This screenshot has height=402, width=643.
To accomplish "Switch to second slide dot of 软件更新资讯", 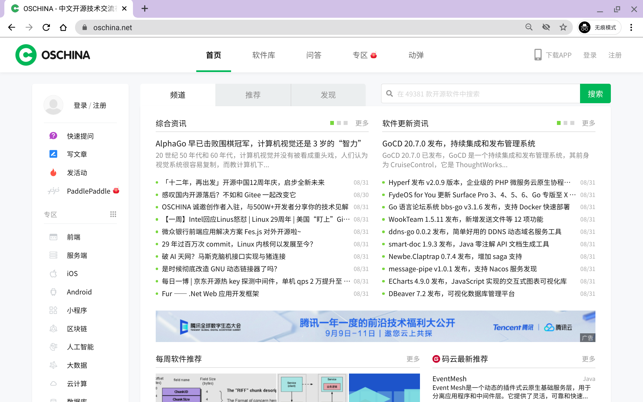I will 565,123.
